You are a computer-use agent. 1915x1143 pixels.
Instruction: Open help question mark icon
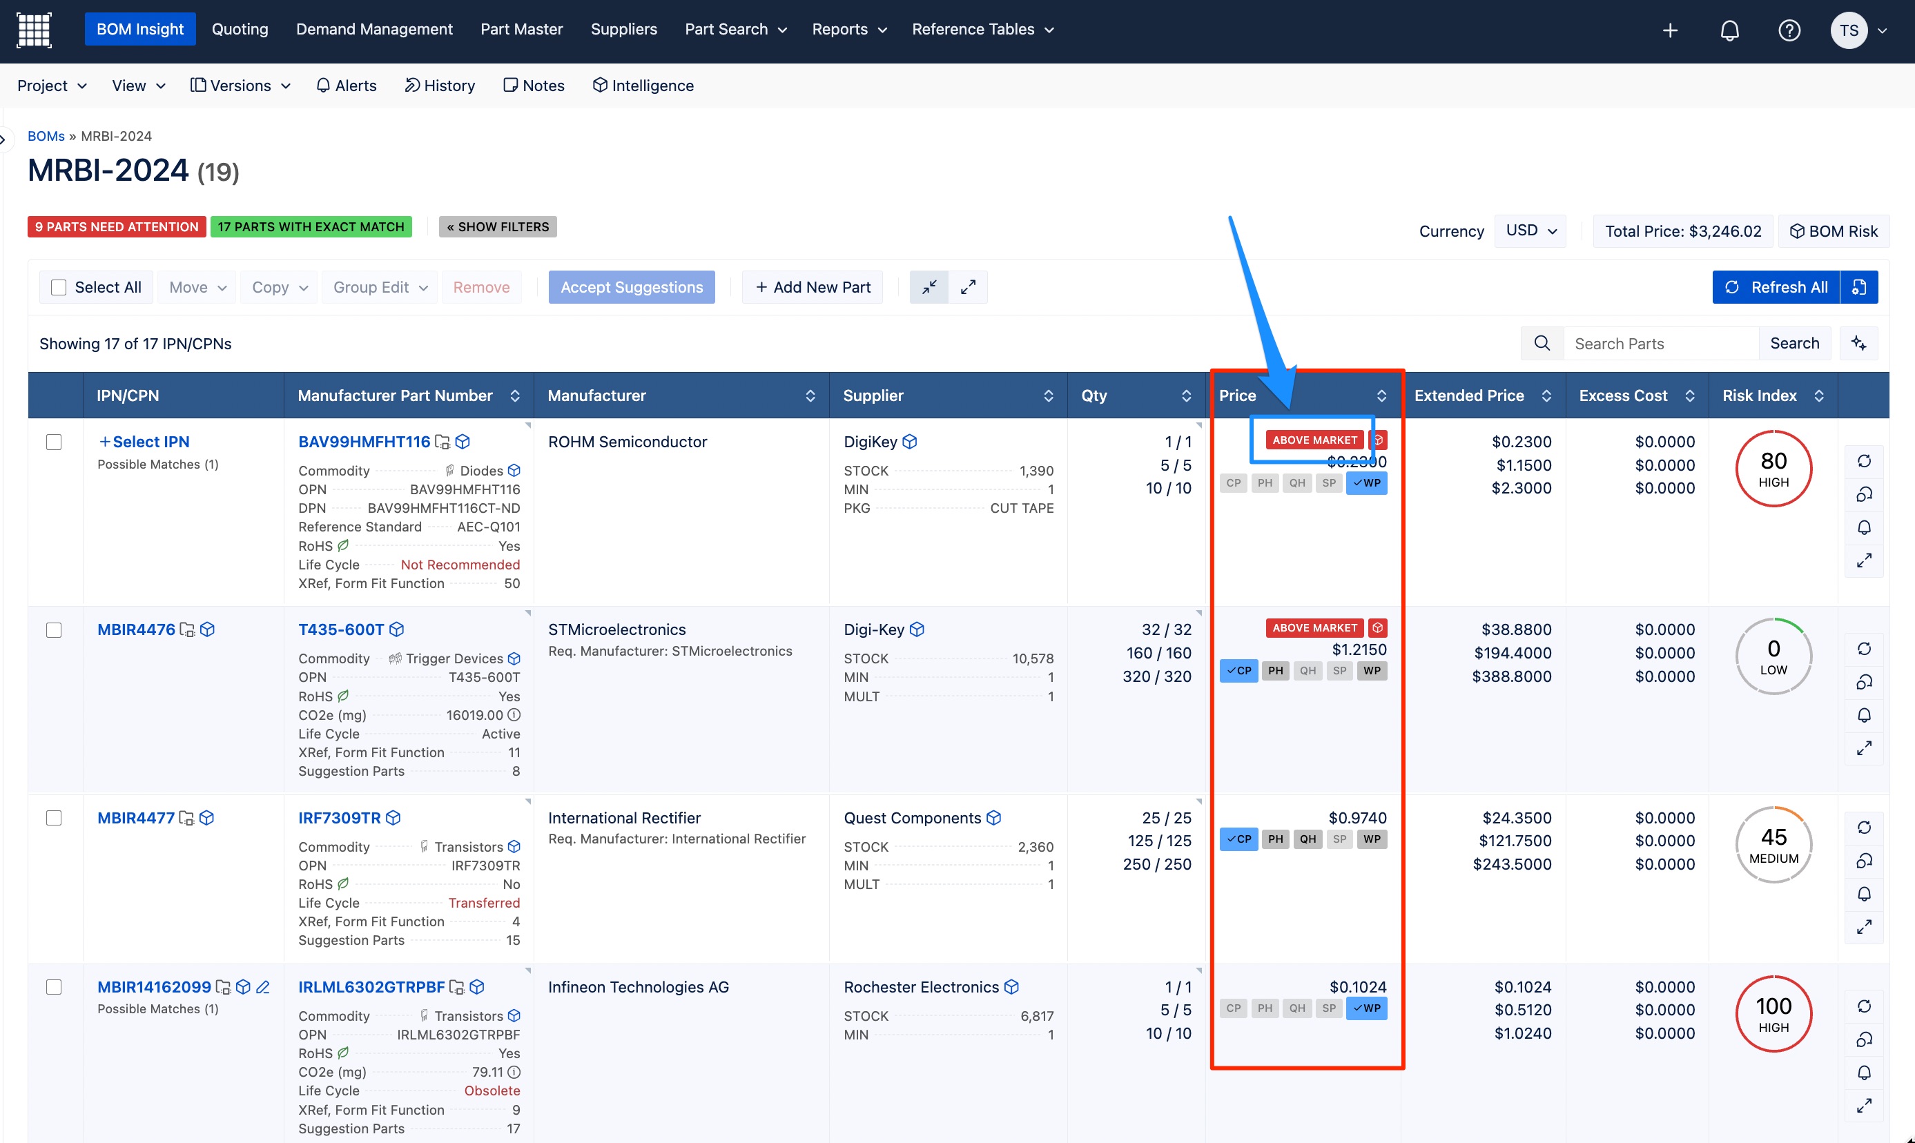(1789, 30)
